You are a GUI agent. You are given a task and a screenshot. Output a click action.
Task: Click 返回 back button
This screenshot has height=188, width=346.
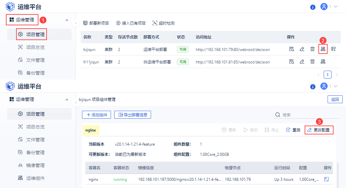point(335,99)
